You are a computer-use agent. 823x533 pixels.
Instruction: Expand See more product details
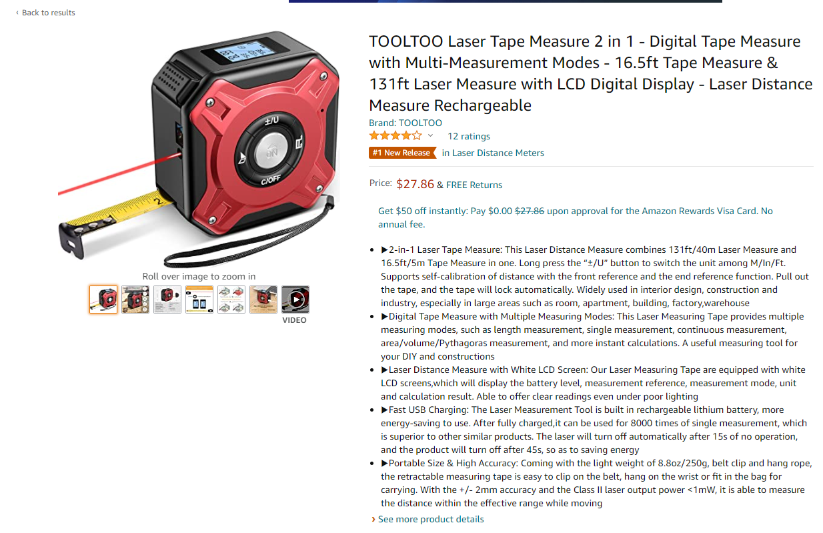pos(431,519)
